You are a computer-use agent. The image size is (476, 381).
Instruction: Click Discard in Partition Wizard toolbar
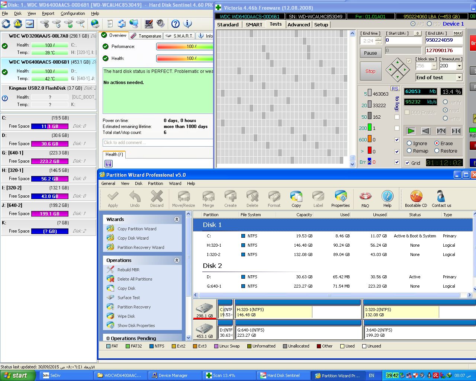click(x=157, y=199)
